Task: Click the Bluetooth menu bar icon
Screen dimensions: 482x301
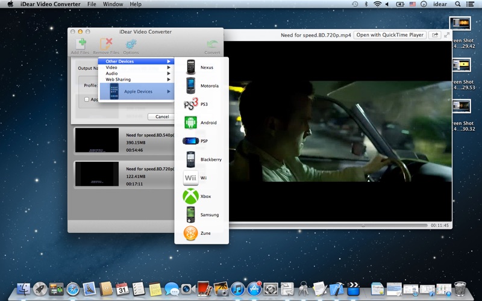Action: [366, 4]
